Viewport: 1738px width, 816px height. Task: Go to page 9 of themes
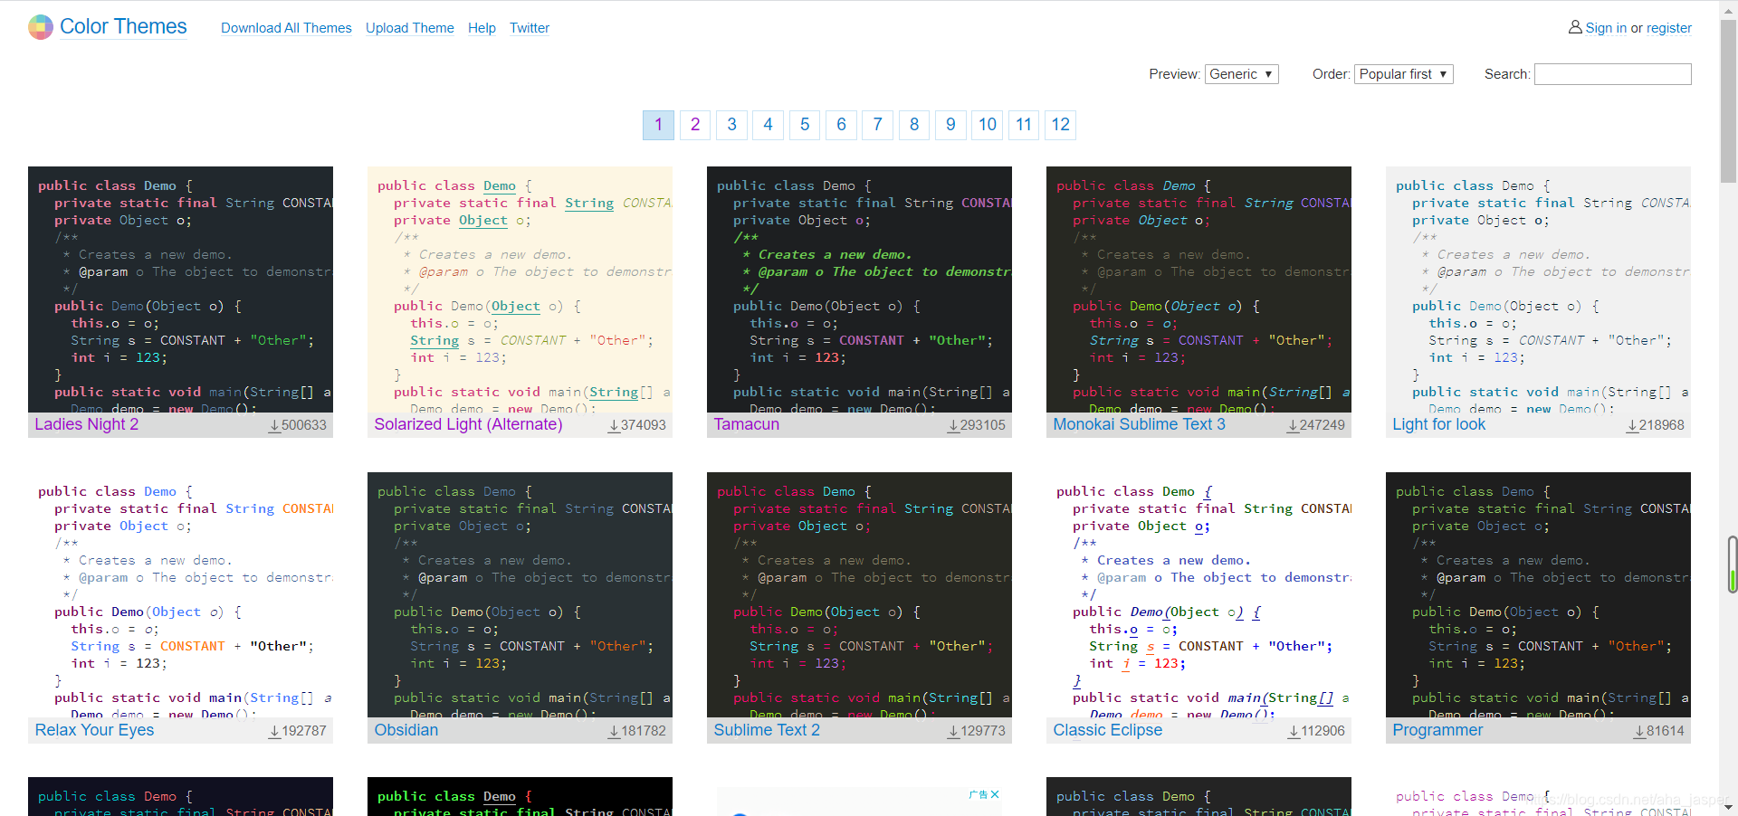(x=950, y=125)
